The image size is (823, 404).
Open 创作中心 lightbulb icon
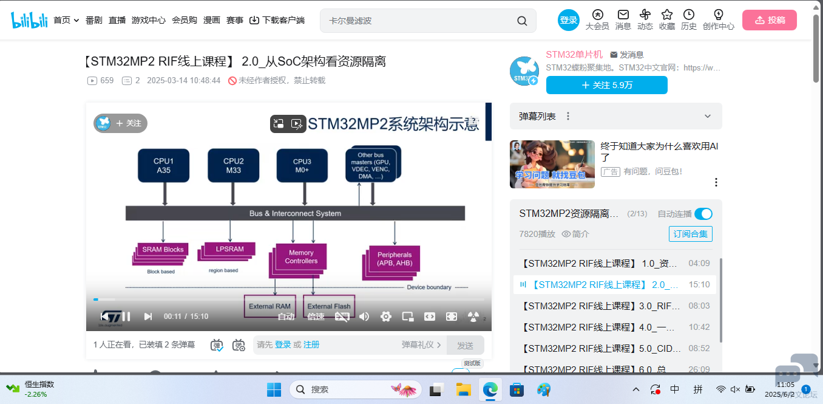pos(719,15)
